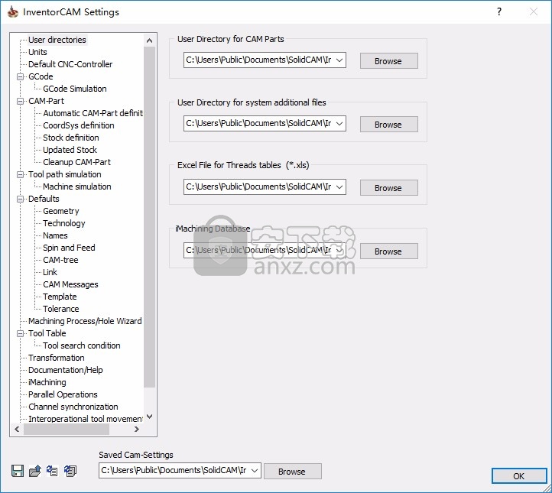Open Stock definition settings
The height and width of the screenshot is (493, 552).
[71, 138]
